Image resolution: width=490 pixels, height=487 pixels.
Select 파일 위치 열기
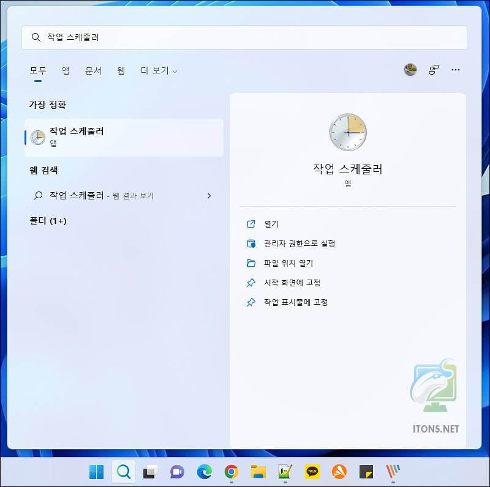click(288, 263)
